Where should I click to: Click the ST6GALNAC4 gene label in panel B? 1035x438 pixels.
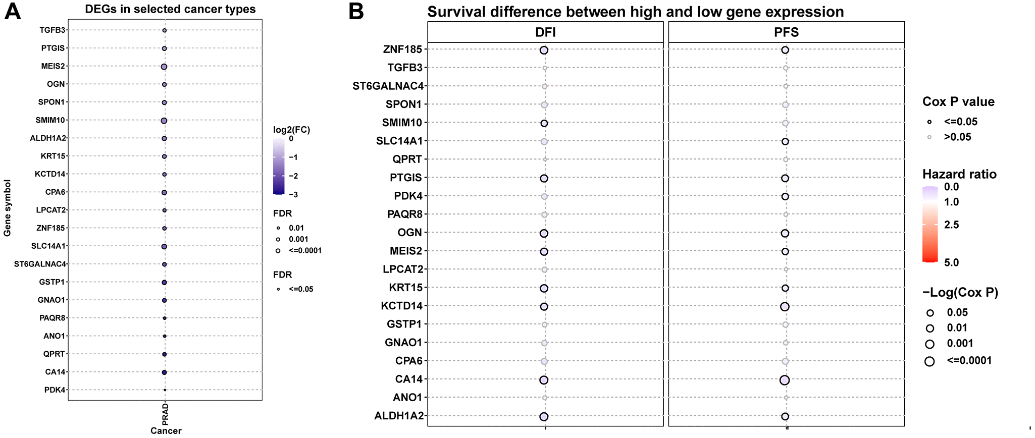click(388, 86)
